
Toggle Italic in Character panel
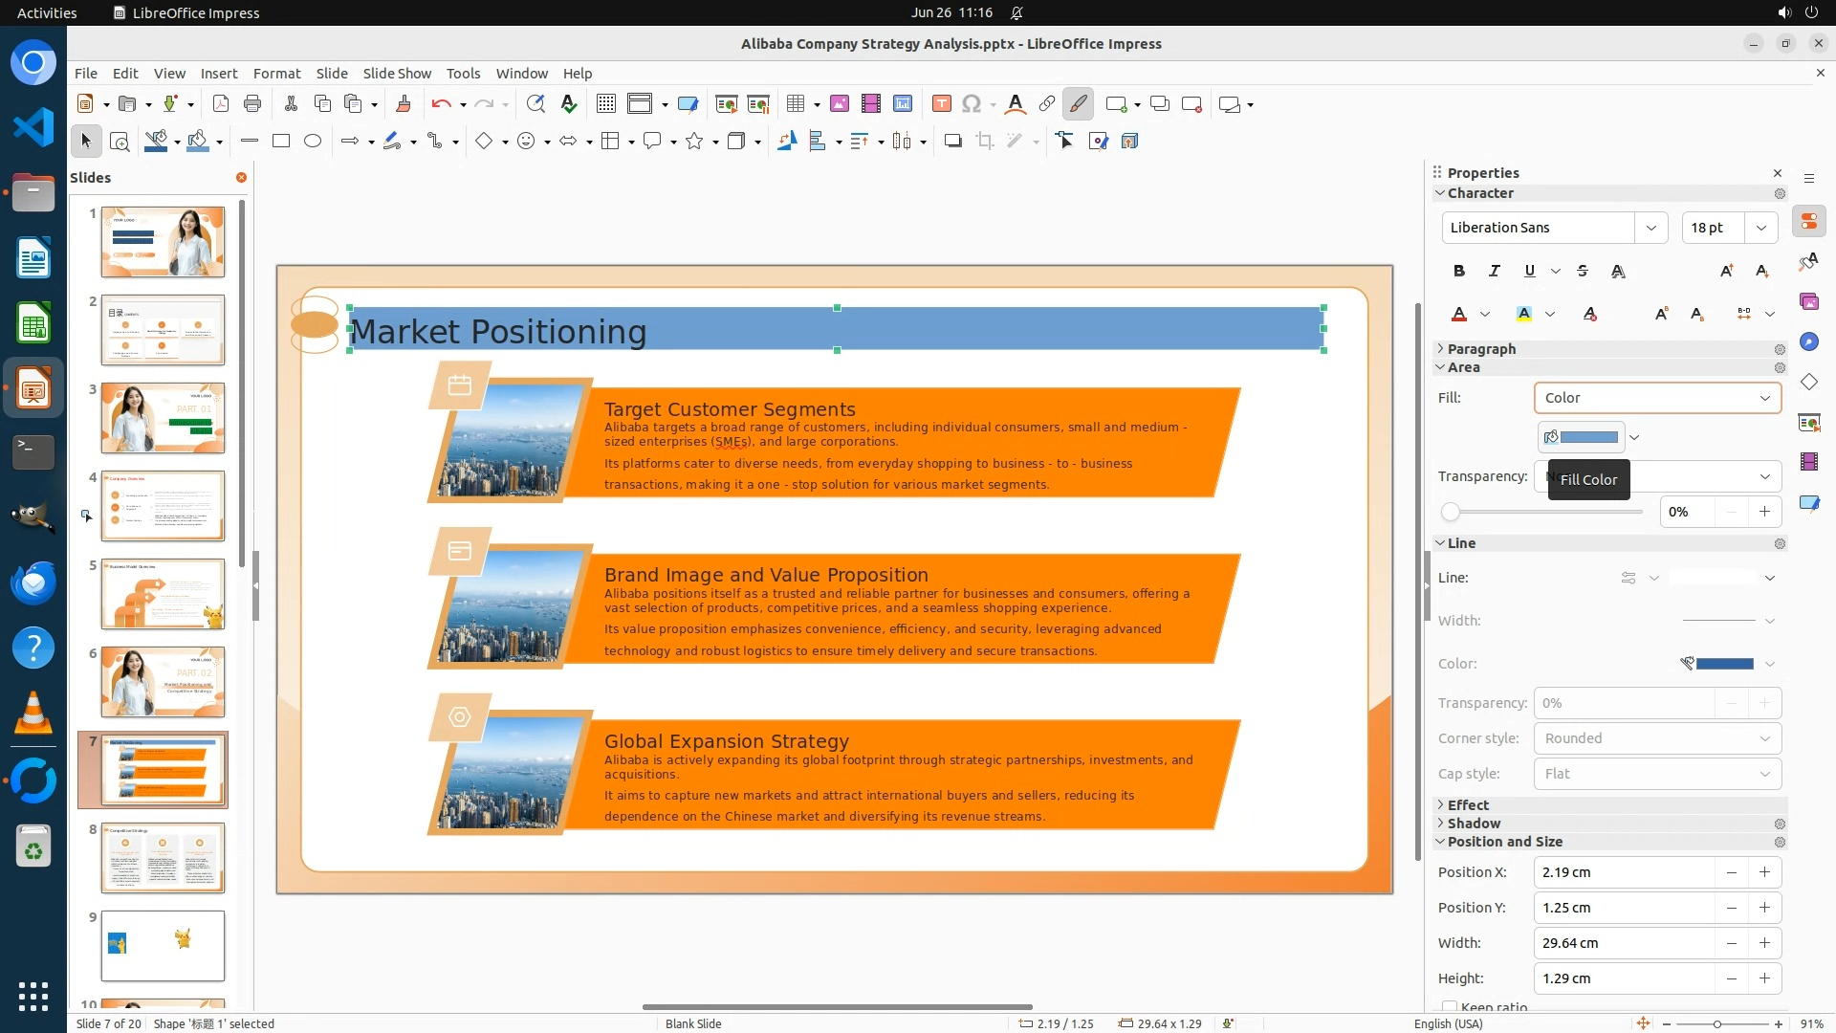pyautogui.click(x=1494, y=272)
